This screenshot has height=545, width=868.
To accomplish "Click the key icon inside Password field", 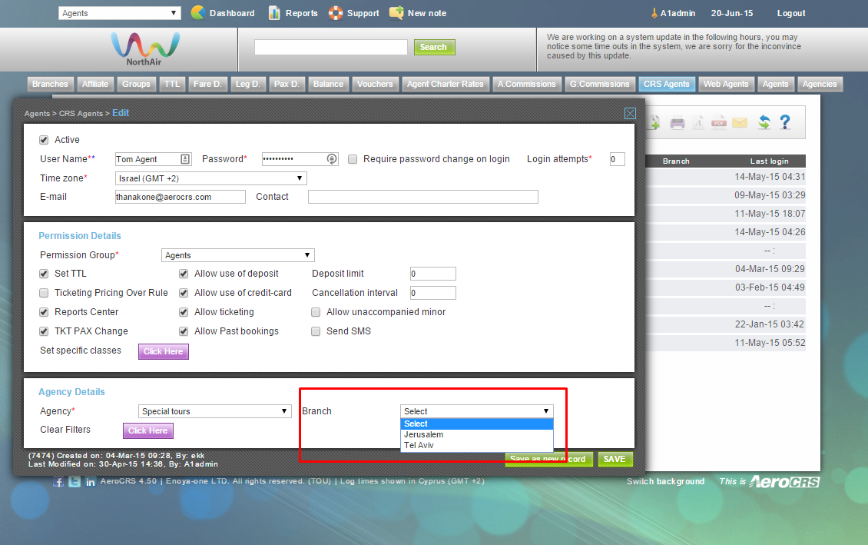I will point(332,160).
